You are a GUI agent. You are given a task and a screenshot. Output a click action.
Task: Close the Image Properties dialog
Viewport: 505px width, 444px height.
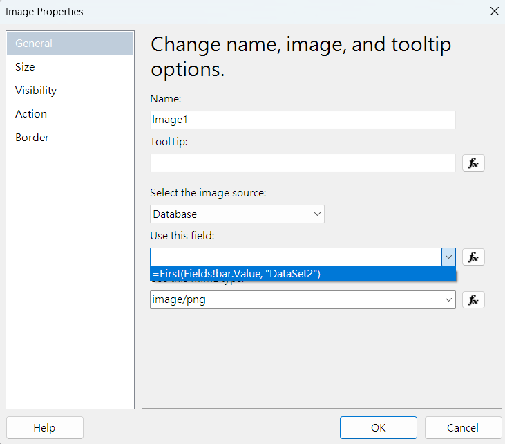[x=494, y=11]
